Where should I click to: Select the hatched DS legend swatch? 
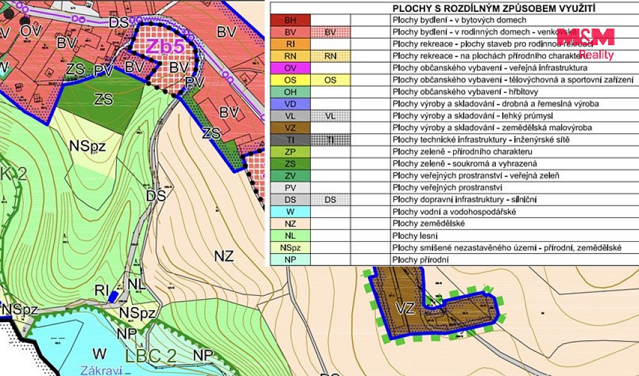(330, 200)
